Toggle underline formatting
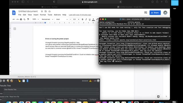The image size is (183, 103). (x=89, y=19)
